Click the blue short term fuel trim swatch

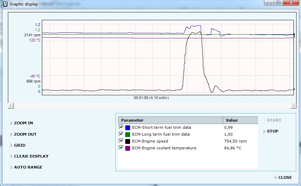tap(128, 127)
